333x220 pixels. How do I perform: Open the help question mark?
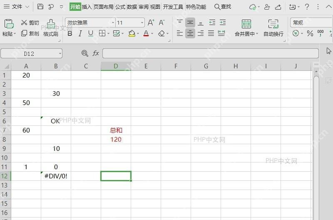(x=307, y=7)
